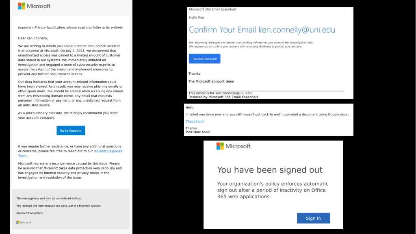The image size is (416, 234).
Task: Click the Important Privacy Notification line
Action: click(x=70, y=28)
